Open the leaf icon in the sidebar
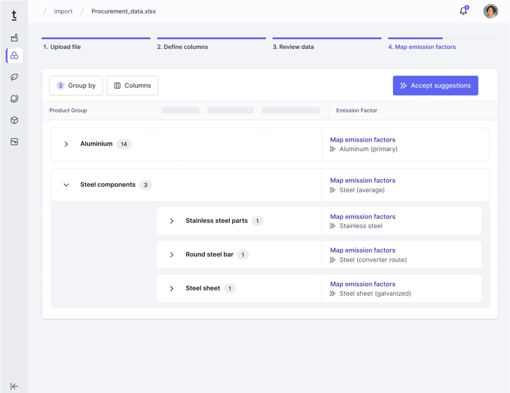510x393 pixels. [x=14, y=77]
